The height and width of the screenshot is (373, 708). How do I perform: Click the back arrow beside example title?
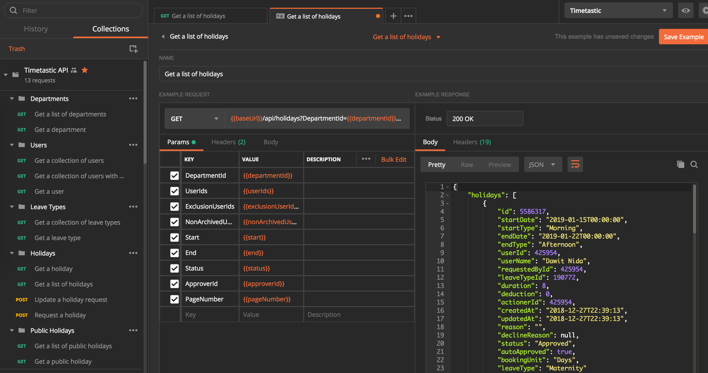click(x=163, y=37)
